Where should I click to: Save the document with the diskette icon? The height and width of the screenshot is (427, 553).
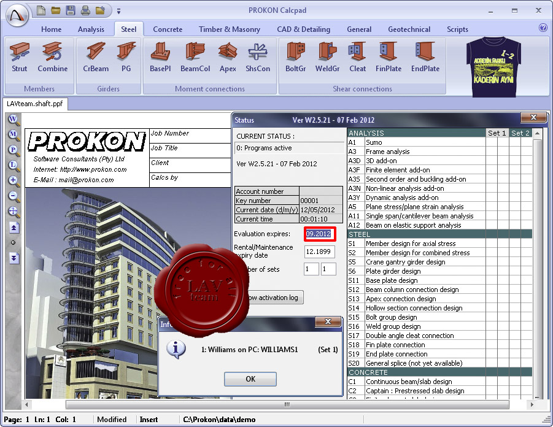pos(71,10)
